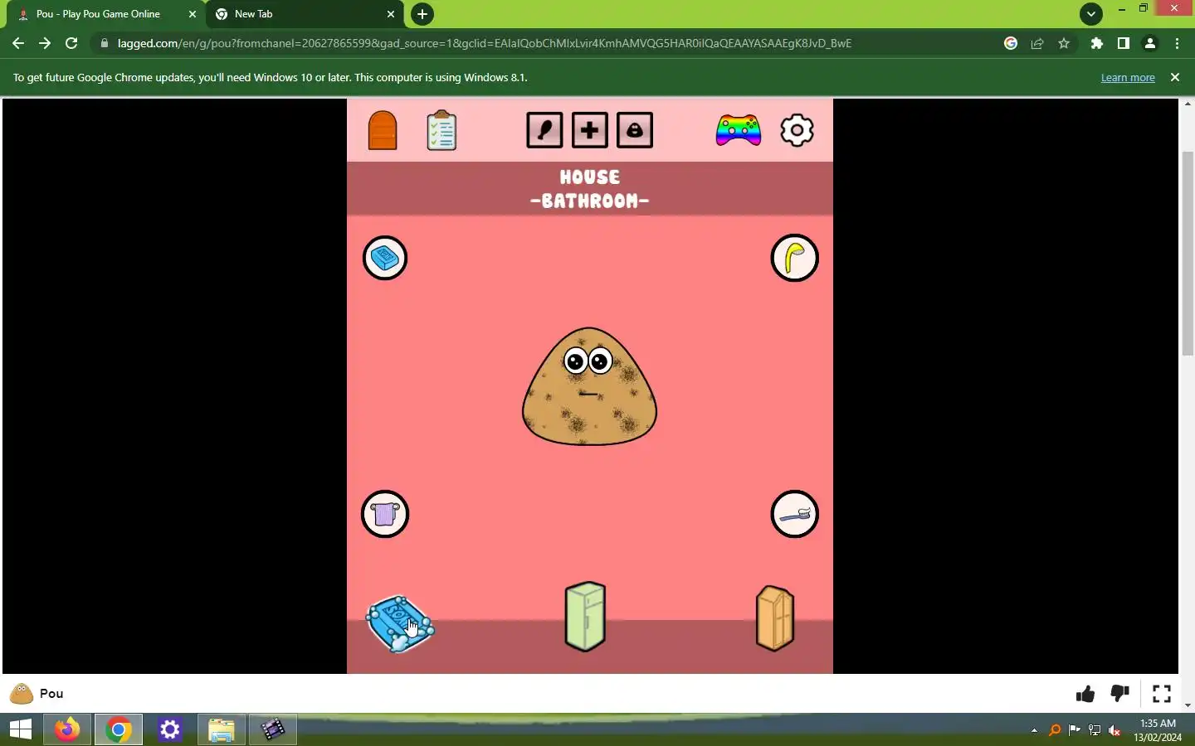
Task: Toggle the browser side panel
Action: [1124, 43]
